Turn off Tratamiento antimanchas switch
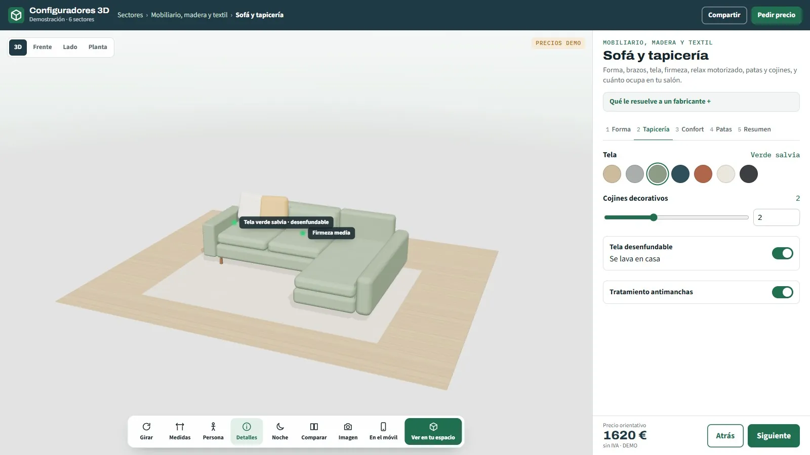 click(x=783, y=292)
